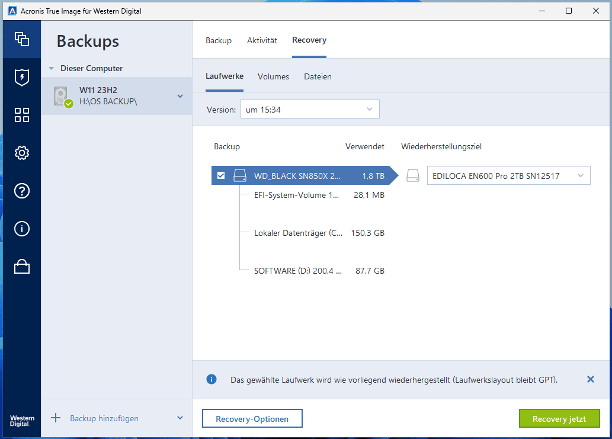Screen dimensions: 612x439
Task: Click the 1,8 TB used value
Action: tap(373, 176)
